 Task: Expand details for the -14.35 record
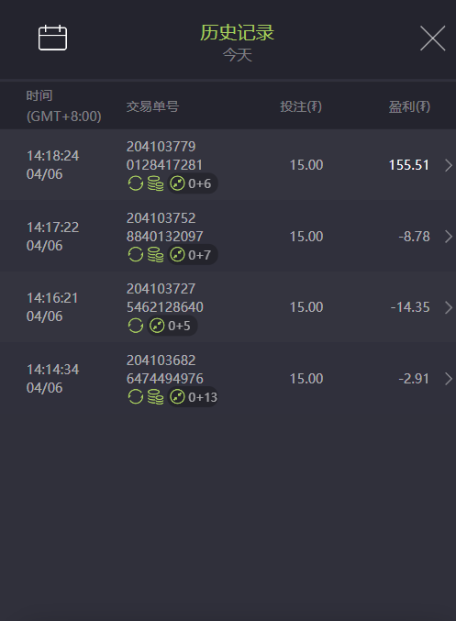pyautogui.click(x=449, y=307)
